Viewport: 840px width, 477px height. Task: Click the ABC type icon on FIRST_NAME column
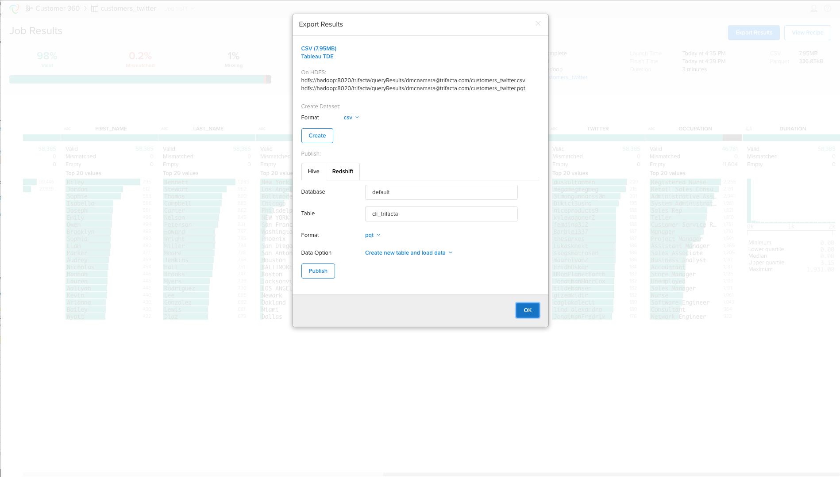pyautogui.click(x=67, y=129)
